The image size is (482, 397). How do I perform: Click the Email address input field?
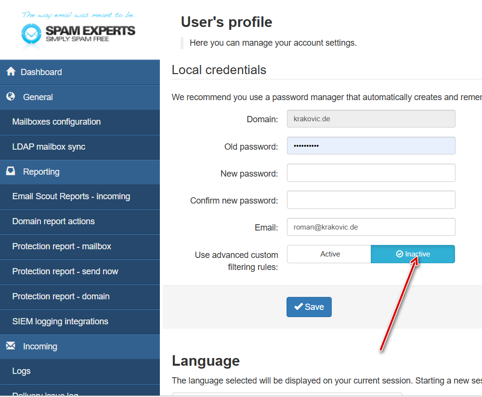371,227
